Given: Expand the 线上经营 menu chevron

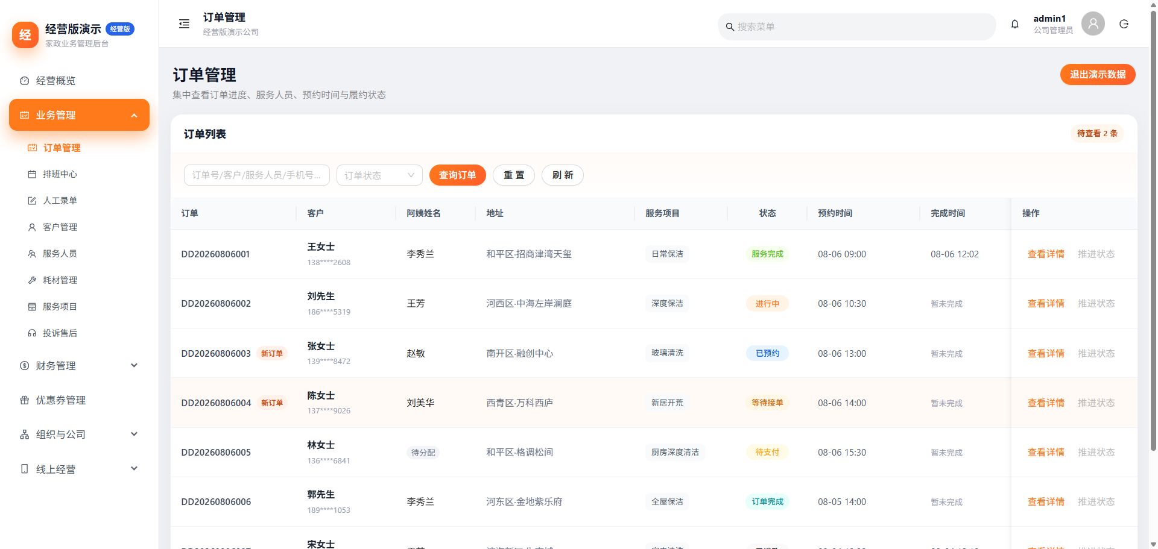Looking at the screenshot, I should click(134, 468).
